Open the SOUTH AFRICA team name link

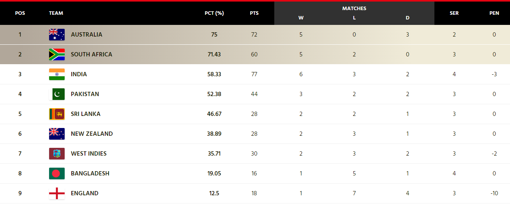point(92,54)
